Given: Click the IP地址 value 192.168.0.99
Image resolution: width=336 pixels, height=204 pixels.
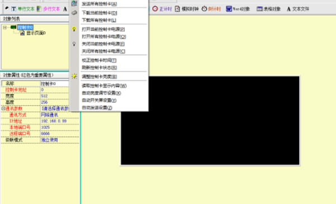Looking at the screenshot, I should (59, 121).
